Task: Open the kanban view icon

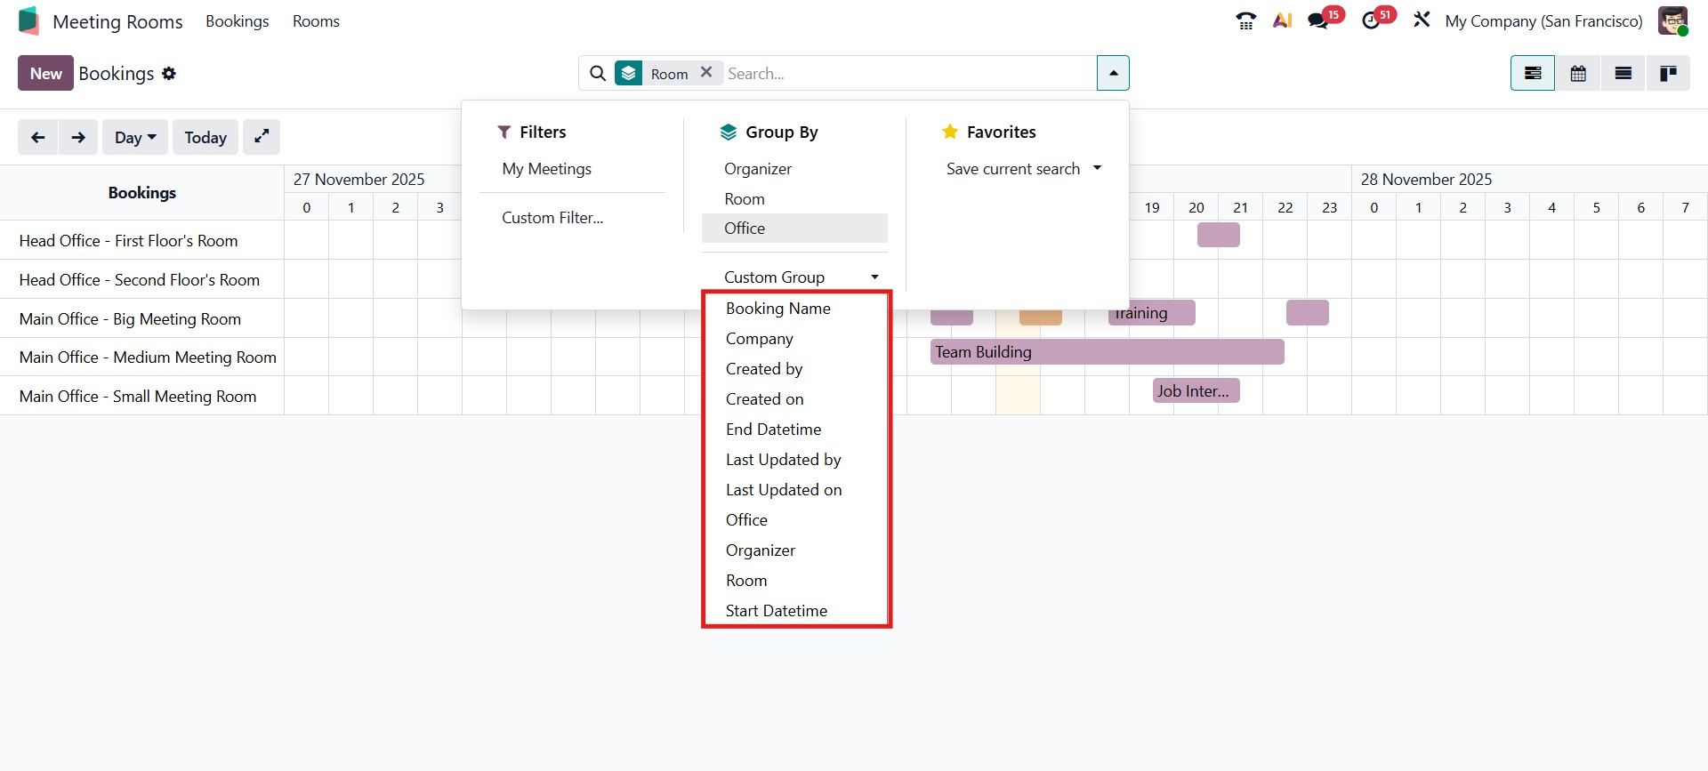Action: pos(1667,73)
